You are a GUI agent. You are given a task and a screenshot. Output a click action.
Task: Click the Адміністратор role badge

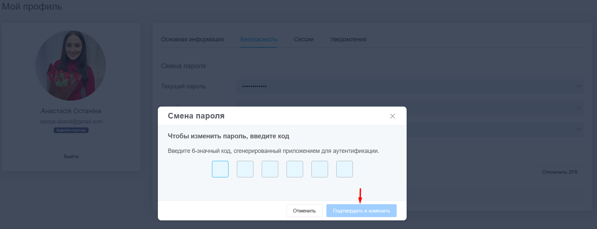(x=71, y=130)
